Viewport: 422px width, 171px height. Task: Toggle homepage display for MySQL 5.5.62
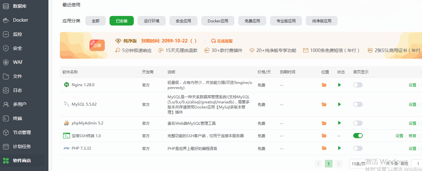click(358, 104)
